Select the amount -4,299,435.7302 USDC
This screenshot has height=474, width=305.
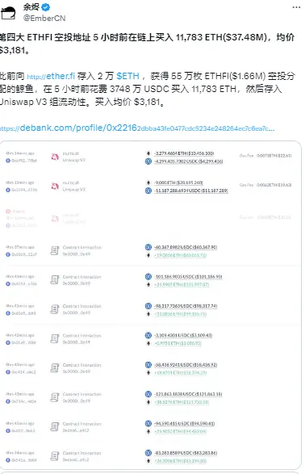(189, 161)
